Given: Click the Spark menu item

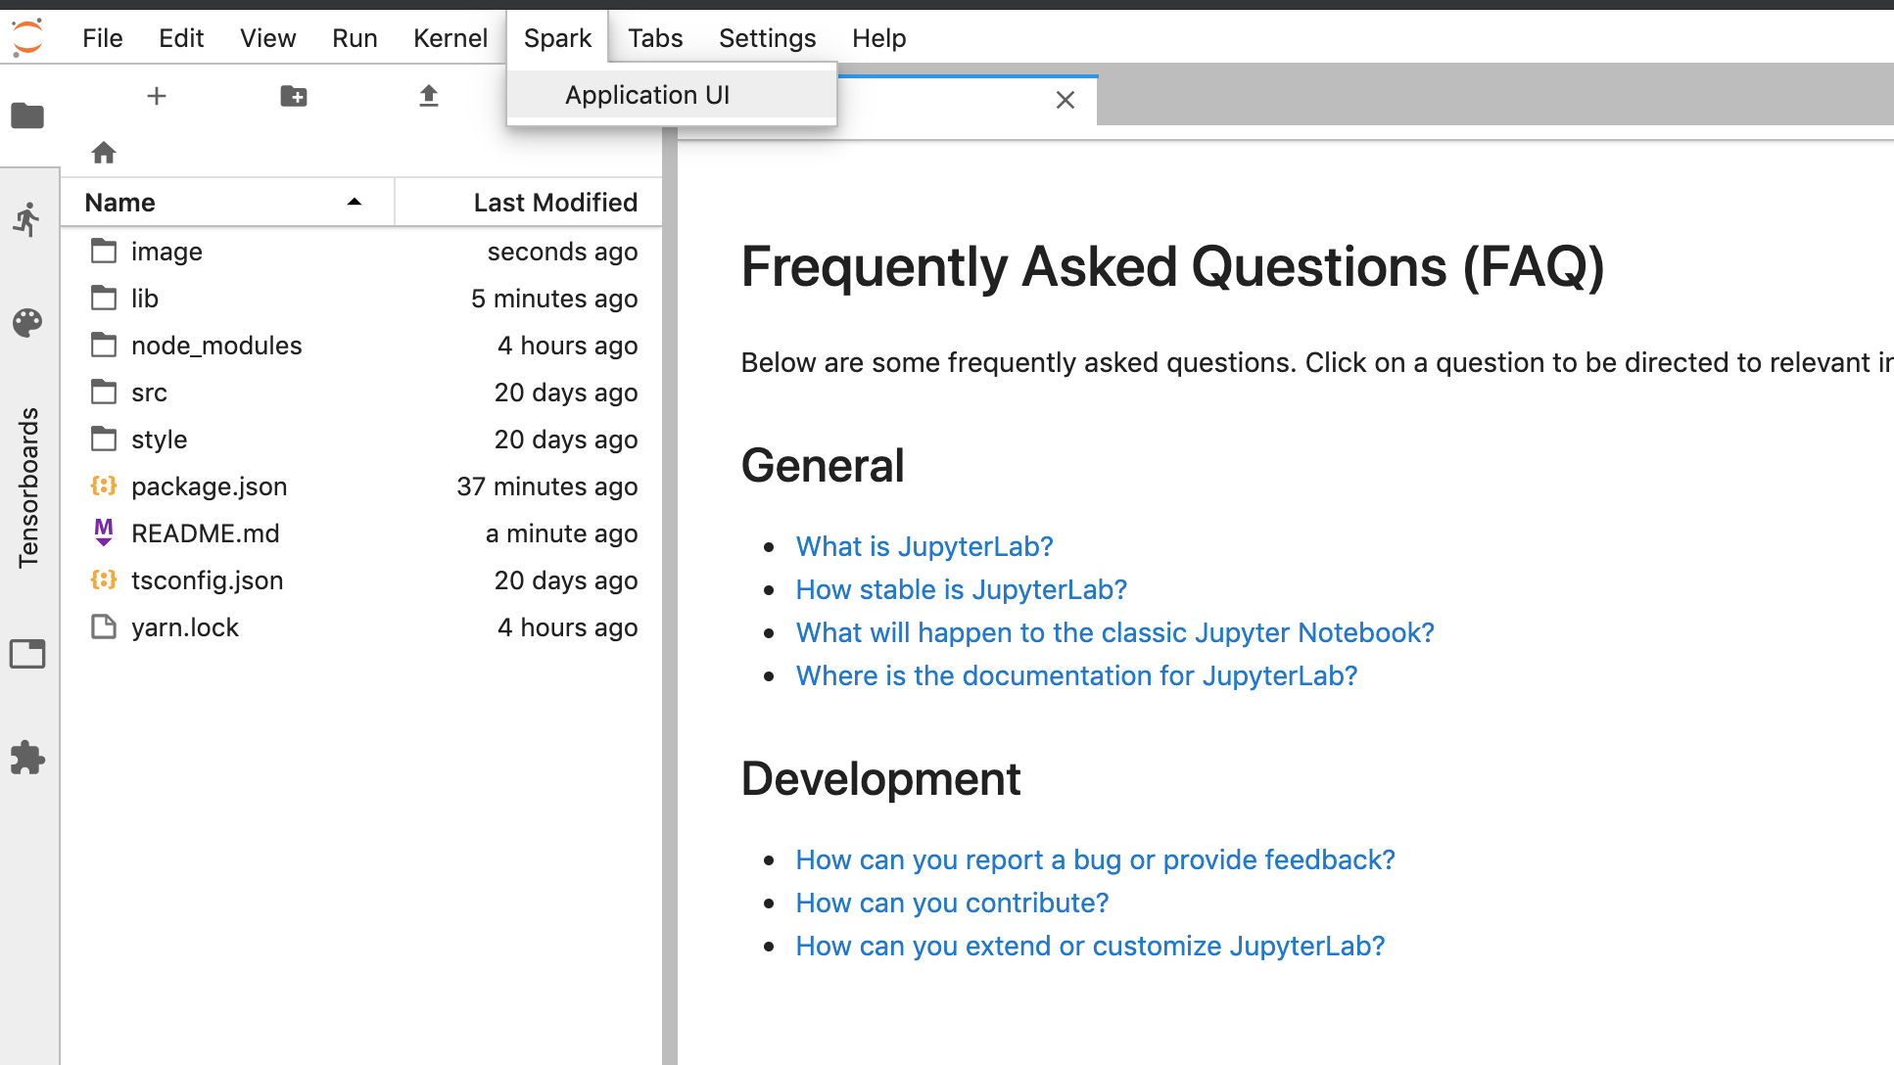Looking at the screenshot, I should pyautogui.click(x=557, y=38).
